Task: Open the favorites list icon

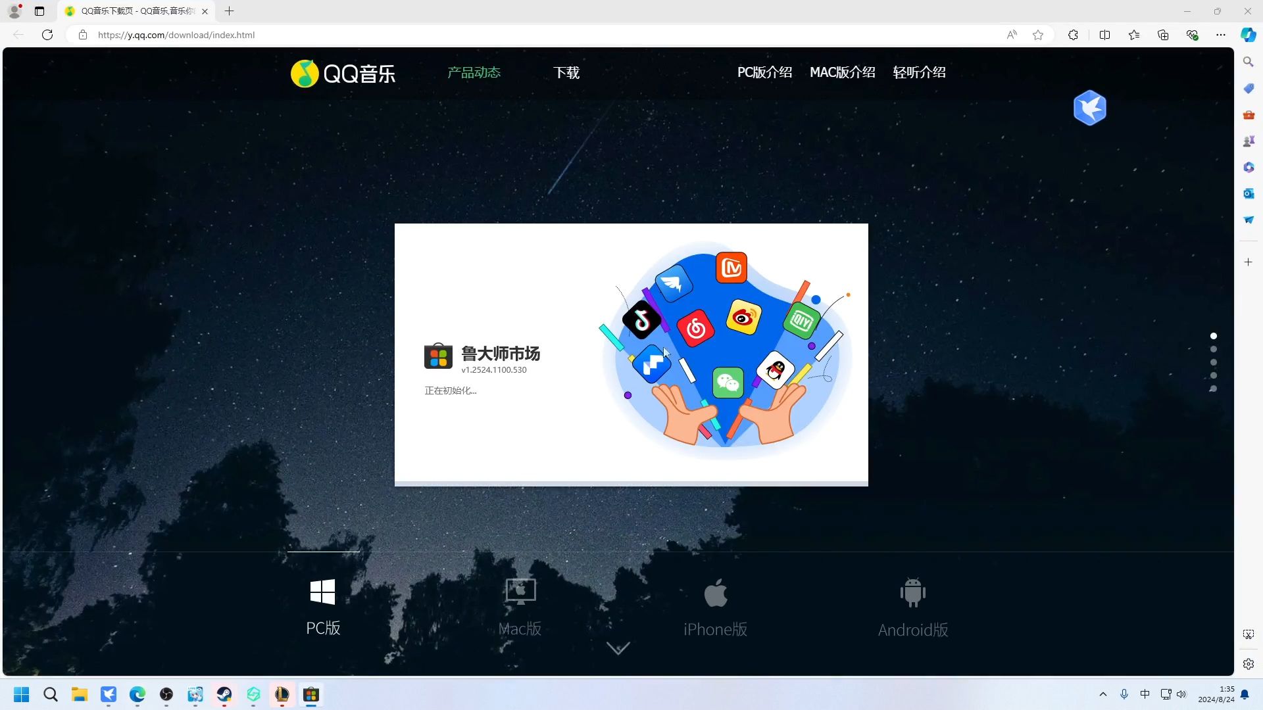Action: pos(1134,35)
